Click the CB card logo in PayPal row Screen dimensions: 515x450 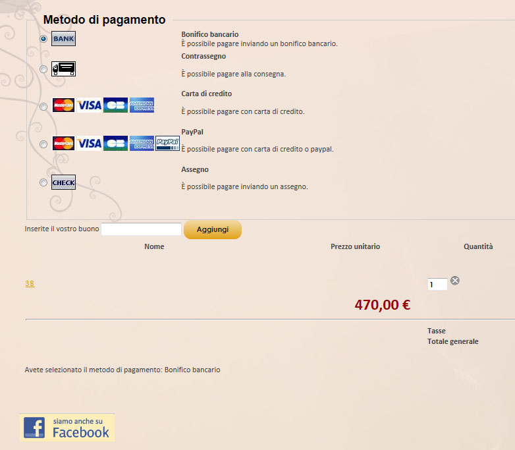(116, 144)
